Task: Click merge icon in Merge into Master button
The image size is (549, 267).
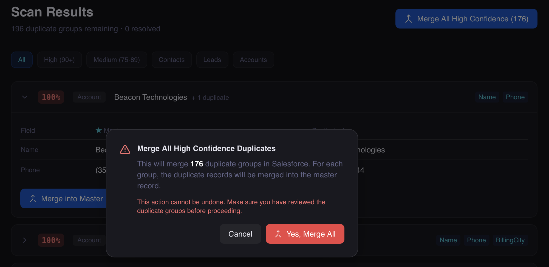Action: click(x=33, y=198)
